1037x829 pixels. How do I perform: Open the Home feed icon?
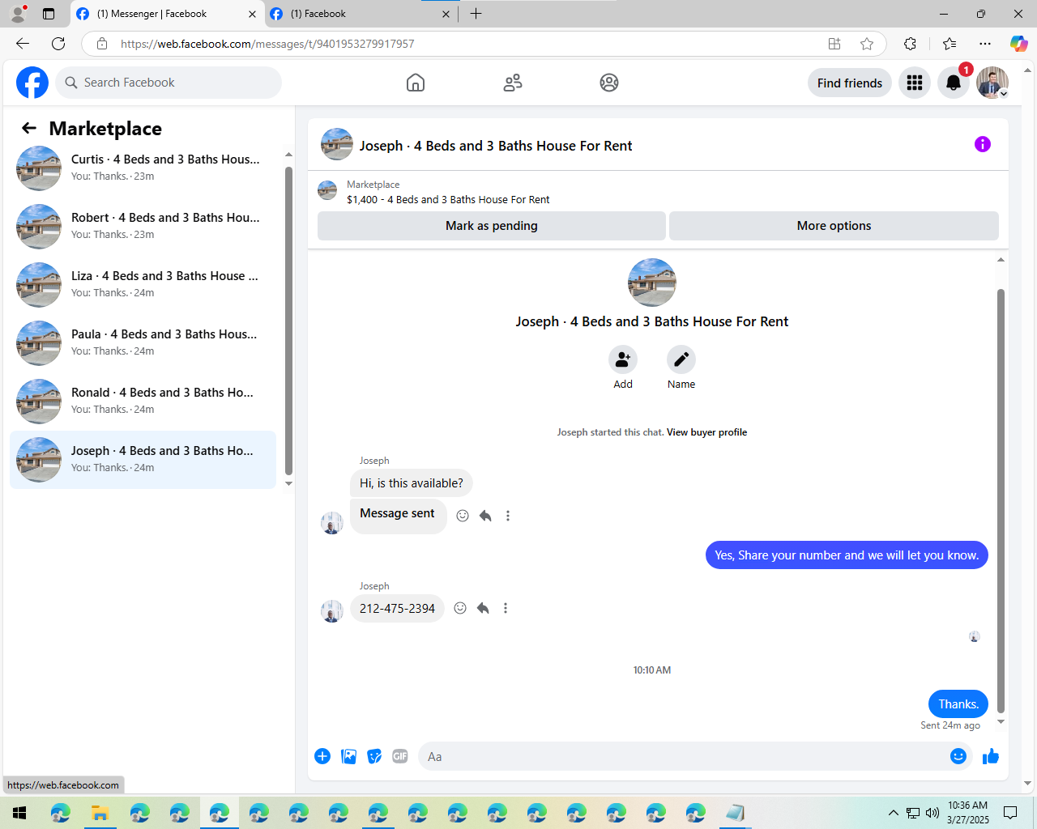pos(416,83)
